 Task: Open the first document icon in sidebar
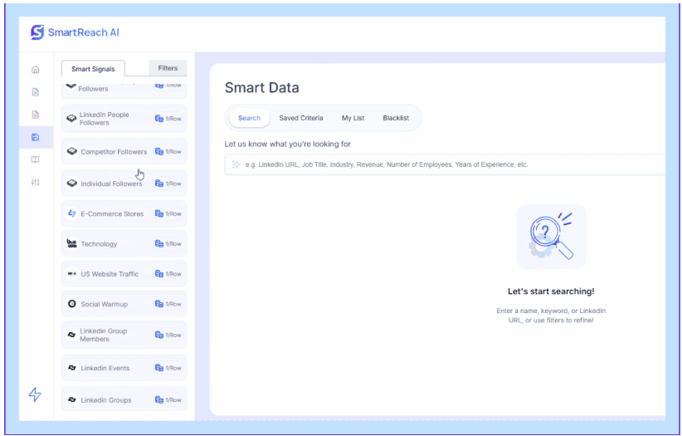(x=36, y=92)
